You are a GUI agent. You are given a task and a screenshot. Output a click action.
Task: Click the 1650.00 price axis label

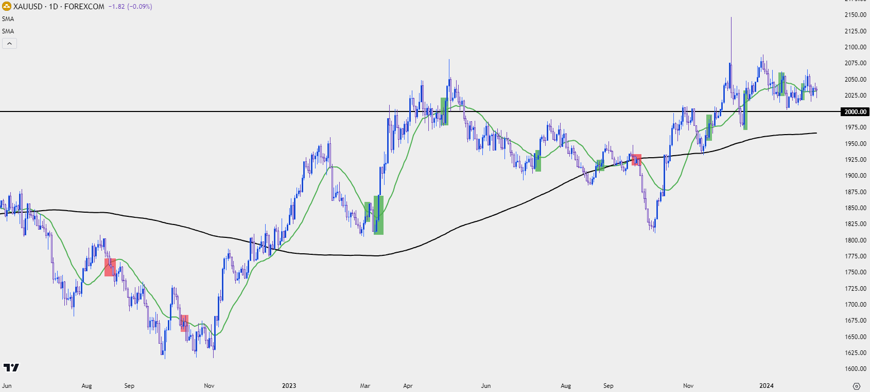855,337
